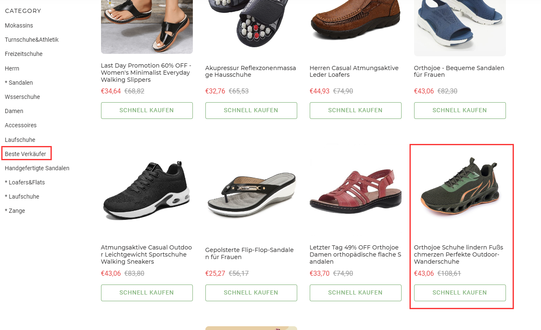541x330 pixels.
Task: Open Letzter Tag 49% OFF sandals link
Action: pyautogui.click(x=355, y=254)
